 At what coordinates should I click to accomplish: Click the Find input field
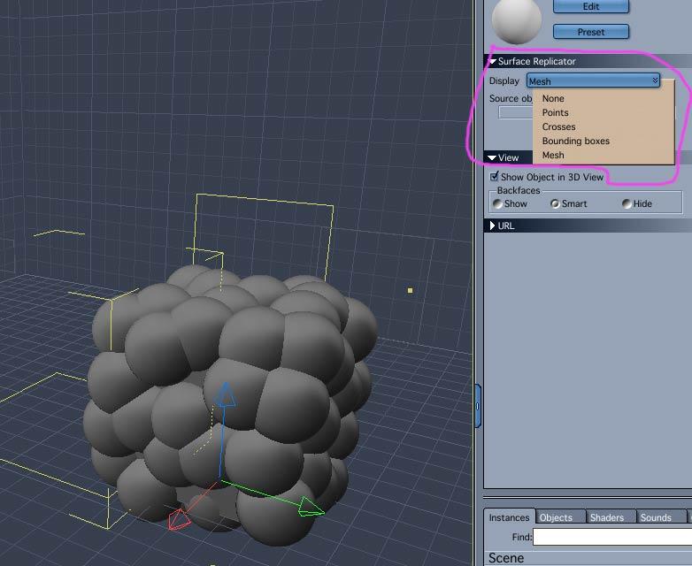point(612,537)
